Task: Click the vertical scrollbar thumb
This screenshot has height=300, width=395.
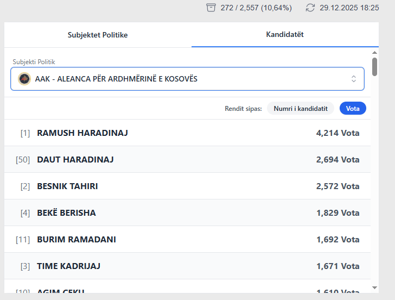Action: pyautogui.click(x=374, y=66)
